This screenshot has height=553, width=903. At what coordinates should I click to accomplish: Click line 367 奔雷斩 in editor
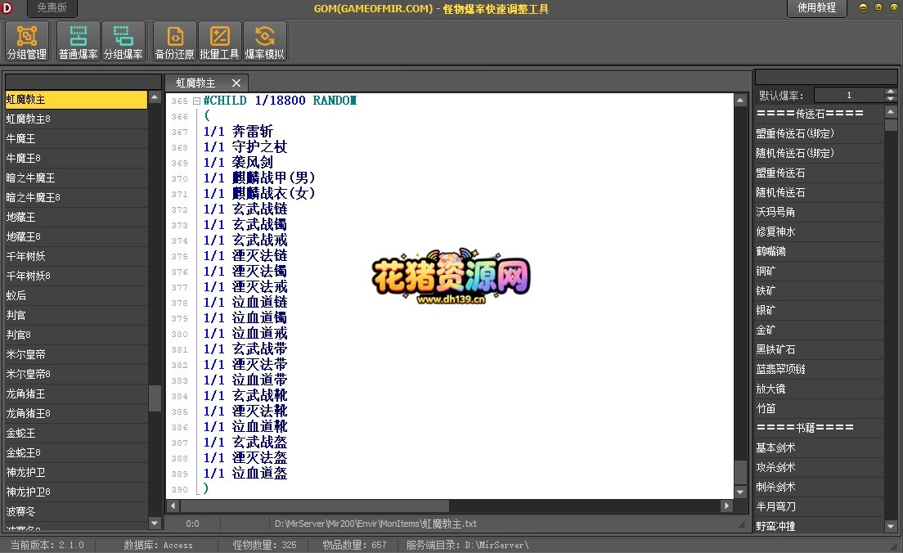tap(238, 132)
